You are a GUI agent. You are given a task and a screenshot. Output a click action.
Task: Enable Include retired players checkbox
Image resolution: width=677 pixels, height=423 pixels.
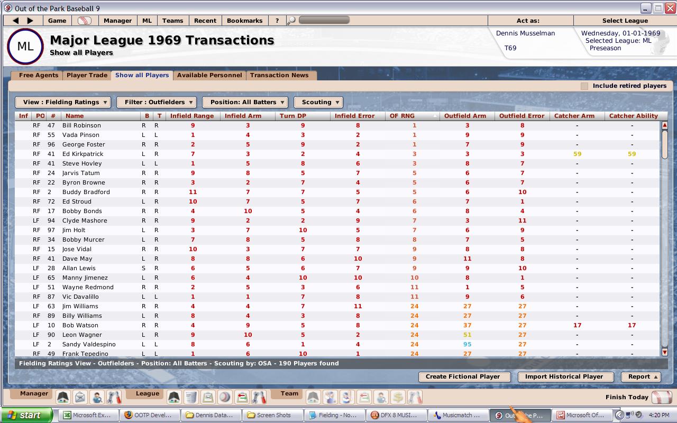tap(584, 86)
